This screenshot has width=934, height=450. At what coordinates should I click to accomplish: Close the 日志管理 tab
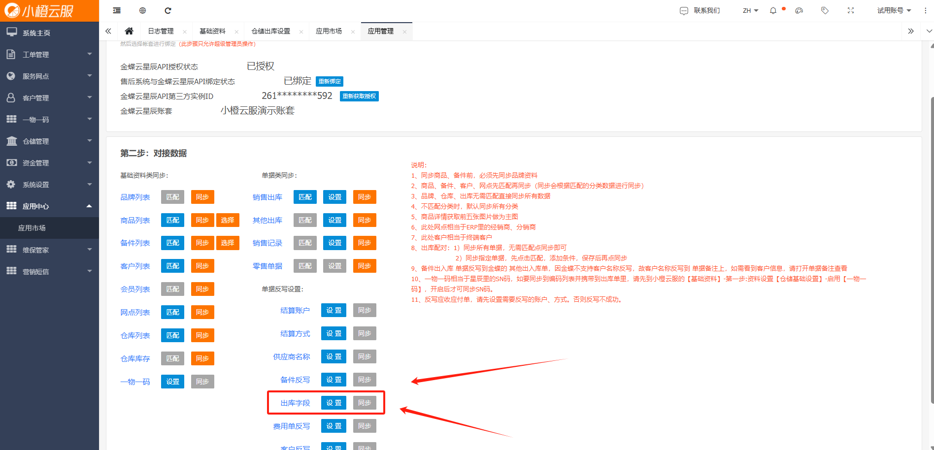185,32
